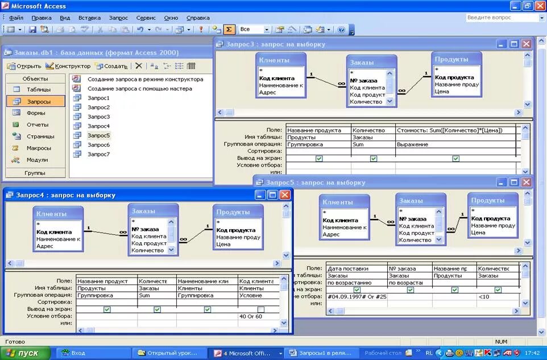547x360 pixels.
Task: Open Microsoft Access Help icon
Action: 341,30
